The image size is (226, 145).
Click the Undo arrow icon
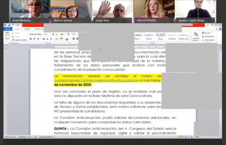(13, 25)
